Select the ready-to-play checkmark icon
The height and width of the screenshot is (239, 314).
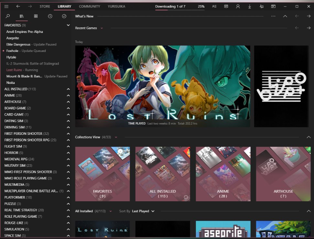(64, 16)
